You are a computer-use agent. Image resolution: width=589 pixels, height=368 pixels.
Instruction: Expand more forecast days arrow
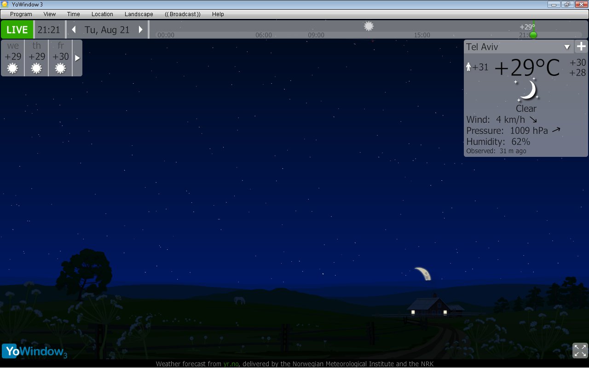point(77,58)
